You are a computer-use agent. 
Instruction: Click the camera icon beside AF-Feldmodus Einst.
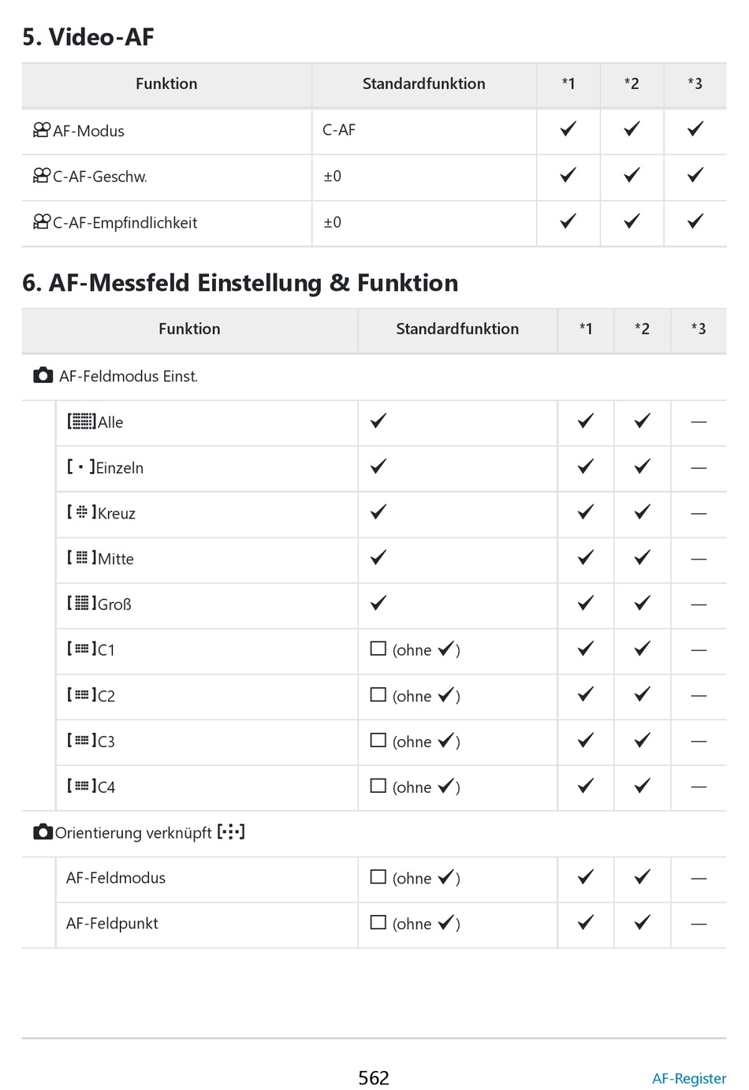pyautogui.click(x=43, y=376)
